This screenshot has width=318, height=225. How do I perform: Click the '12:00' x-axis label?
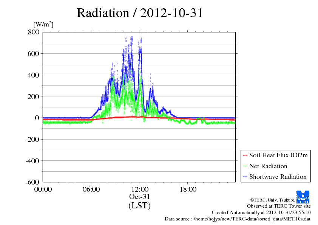(x=139, y=189)
